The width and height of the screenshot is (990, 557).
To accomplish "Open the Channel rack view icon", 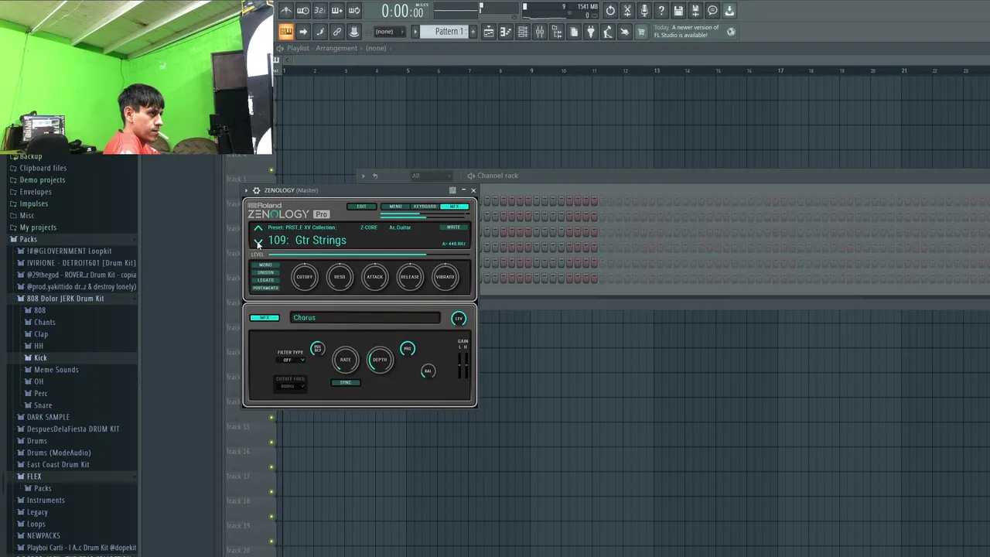I will coord(523,32).
